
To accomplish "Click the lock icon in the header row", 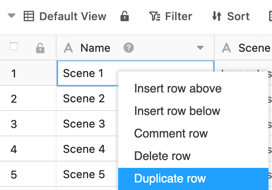I will click(x=40, y=48).
